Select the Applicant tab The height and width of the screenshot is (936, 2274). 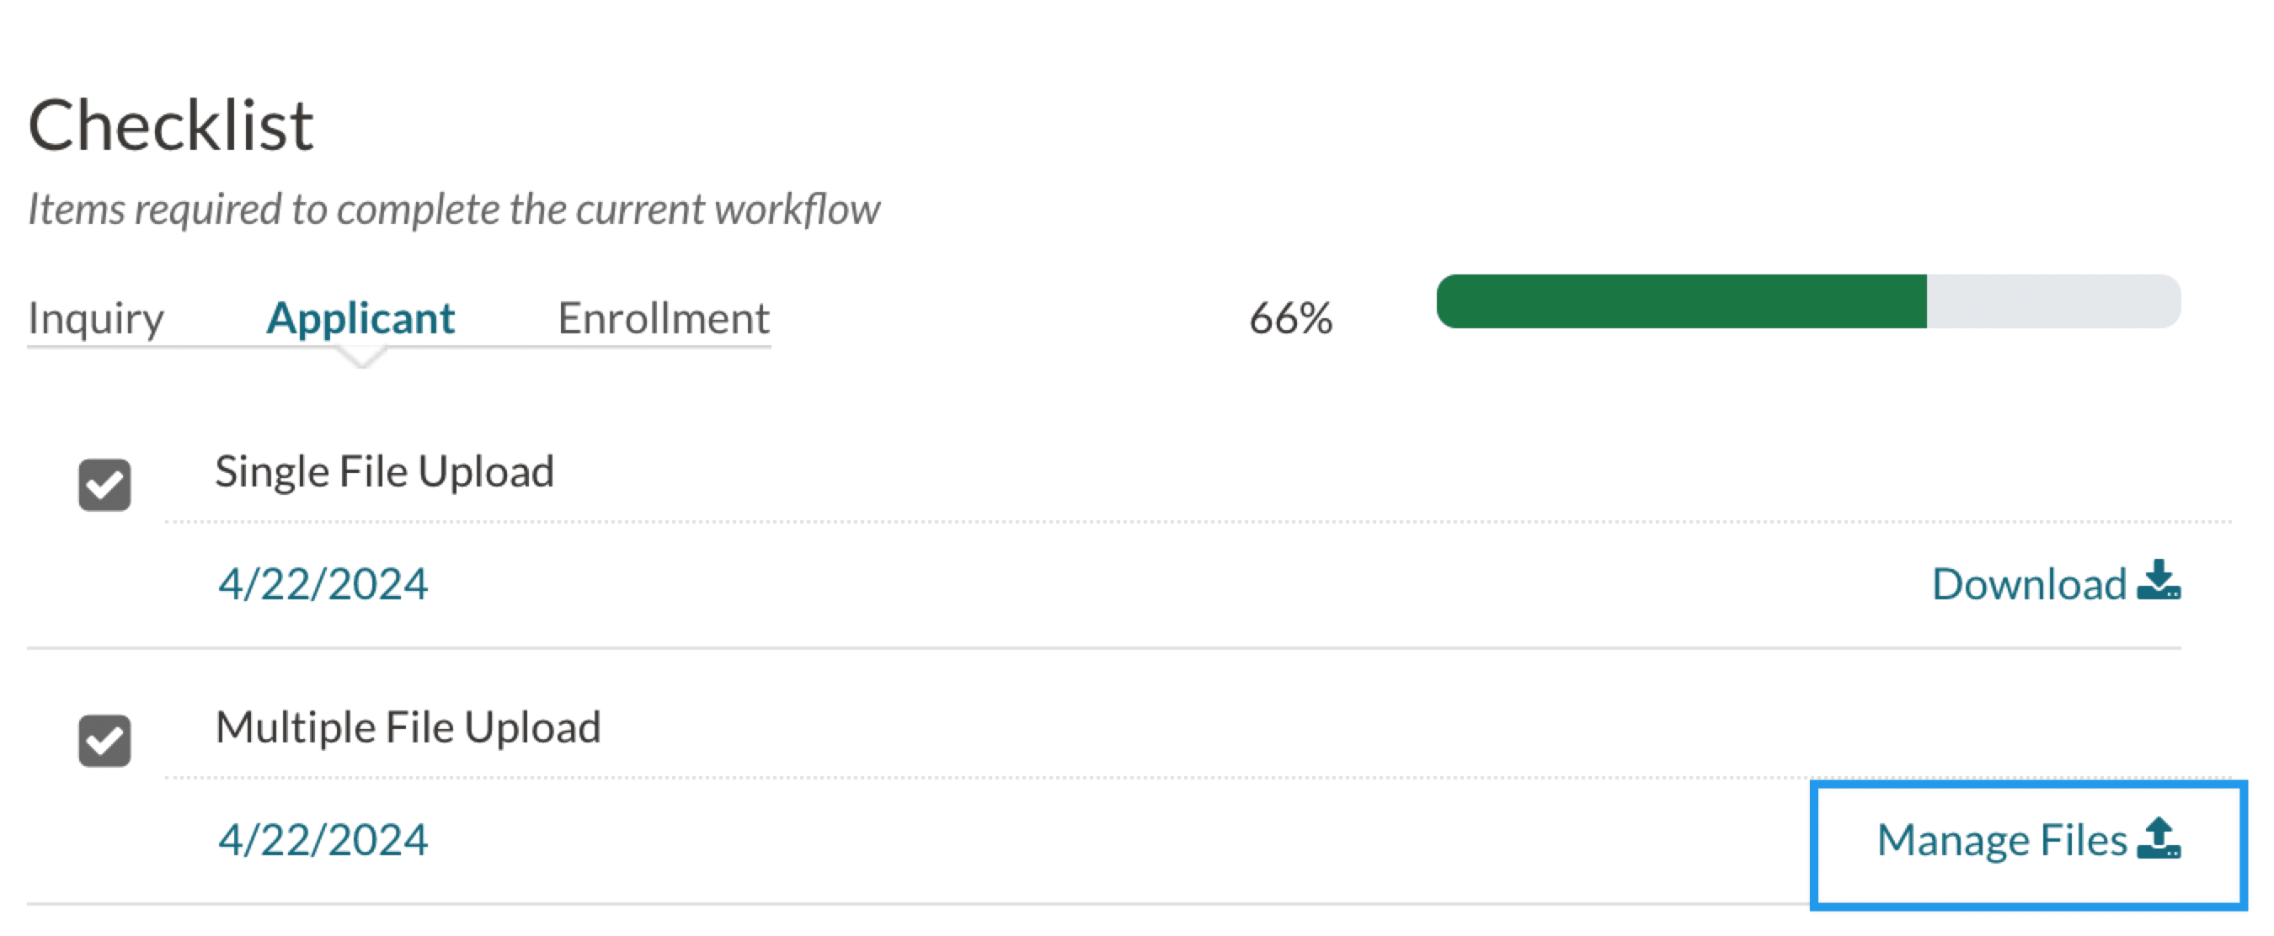point(360,318)
